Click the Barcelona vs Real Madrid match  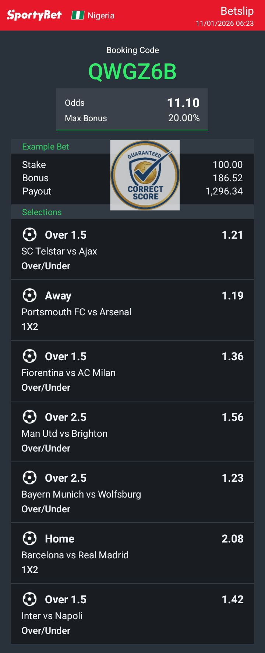click(x=75, y=555)
